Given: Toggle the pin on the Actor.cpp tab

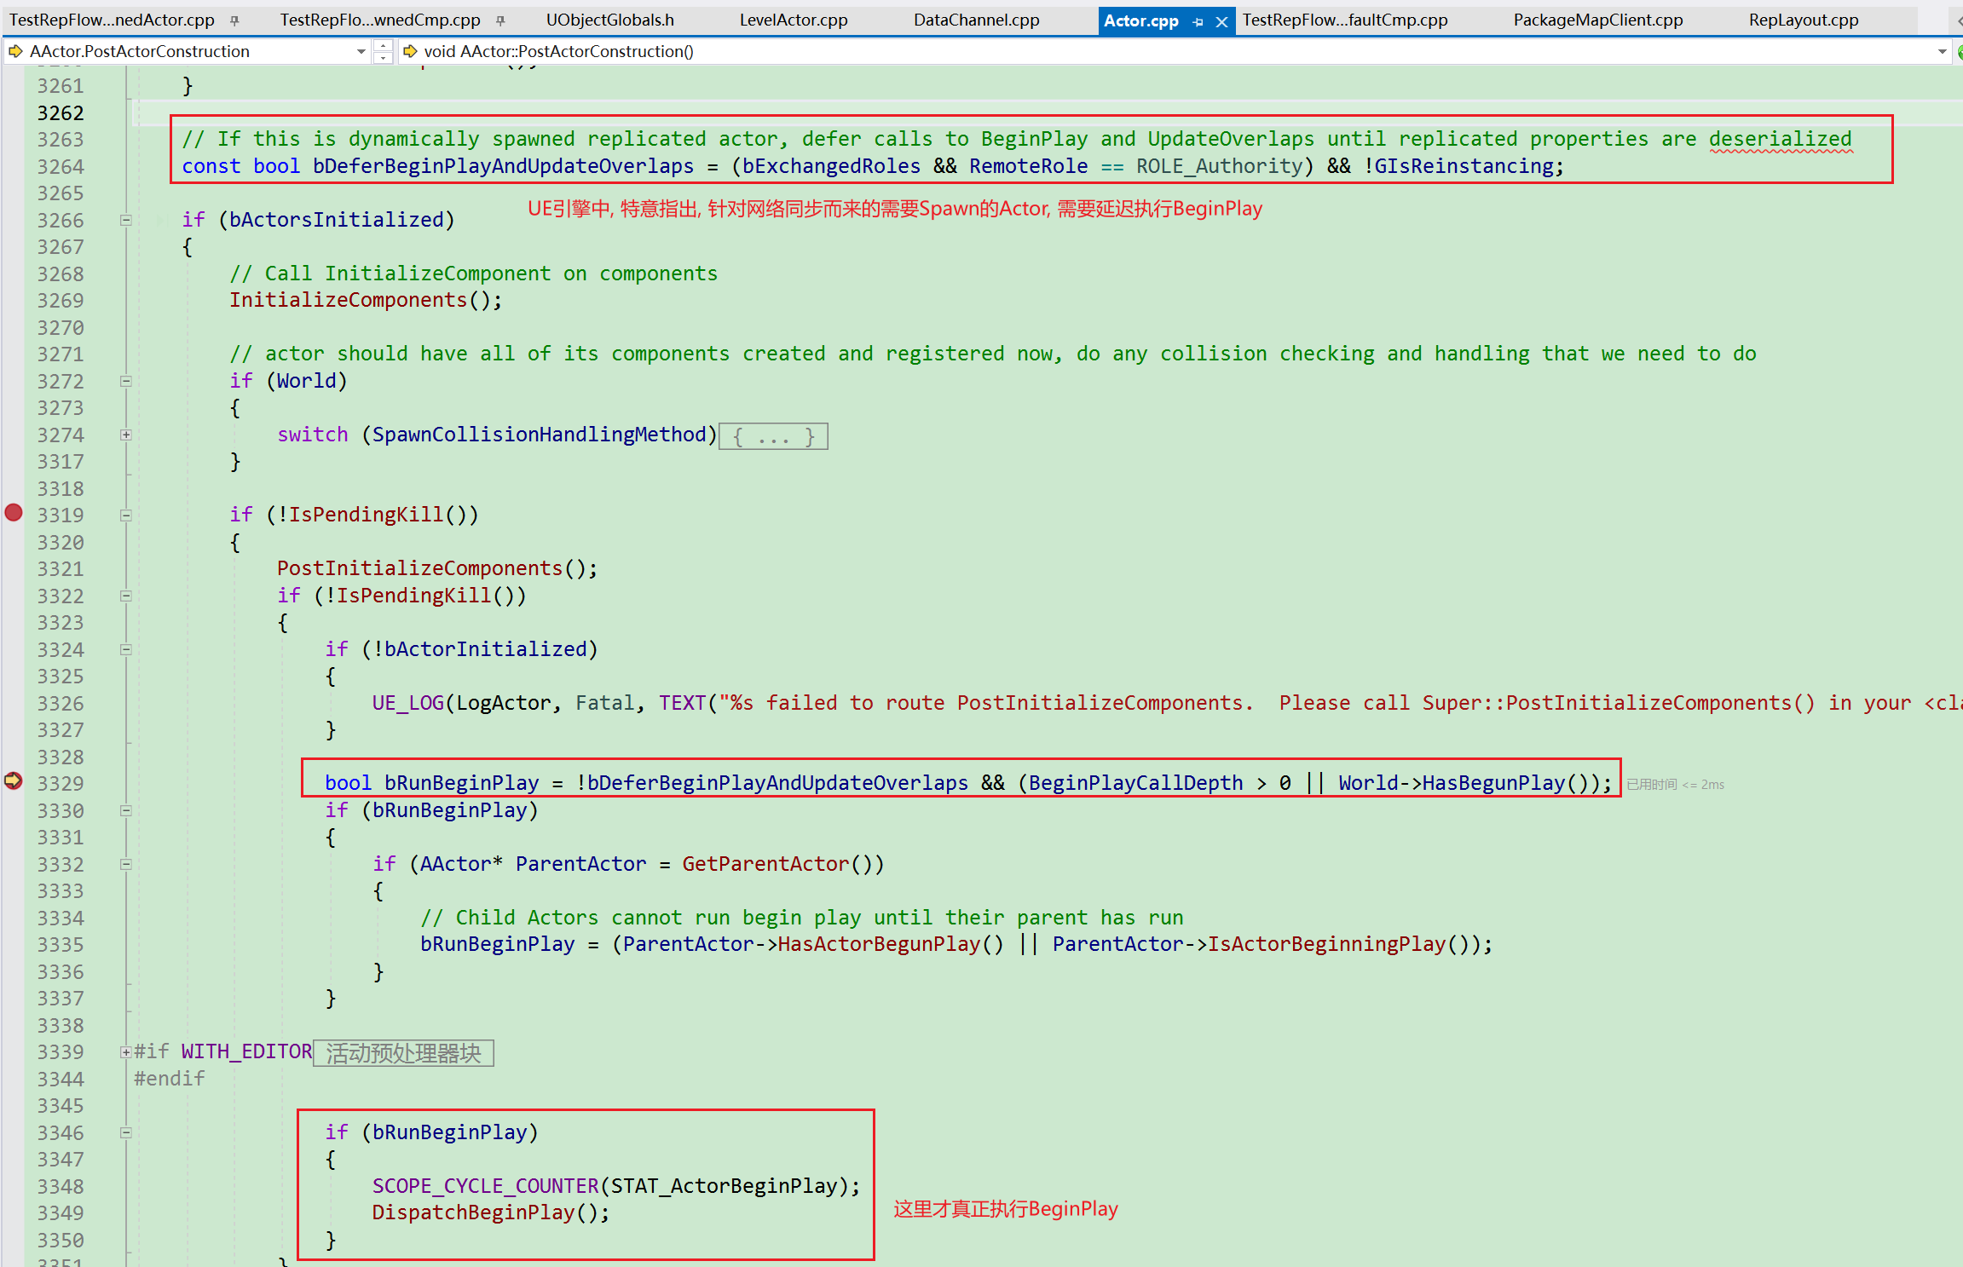Looking at the screenshot, I should 1198,22.
